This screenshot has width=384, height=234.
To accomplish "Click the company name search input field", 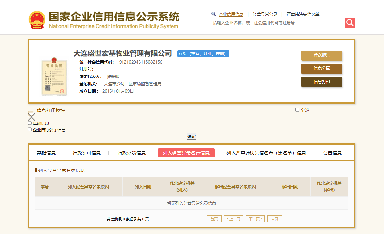I will click(x=277, y=23).
